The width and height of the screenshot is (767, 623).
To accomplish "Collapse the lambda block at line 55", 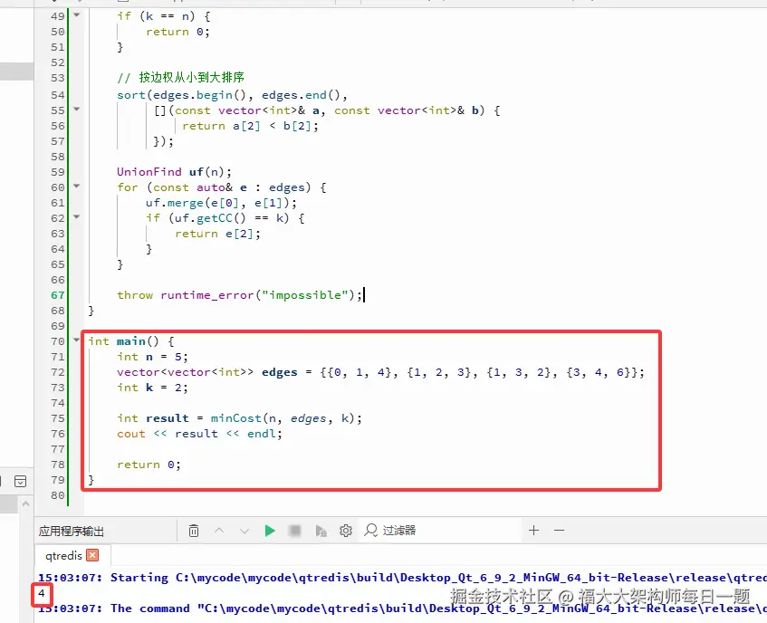I will click(x=76, y=109).
